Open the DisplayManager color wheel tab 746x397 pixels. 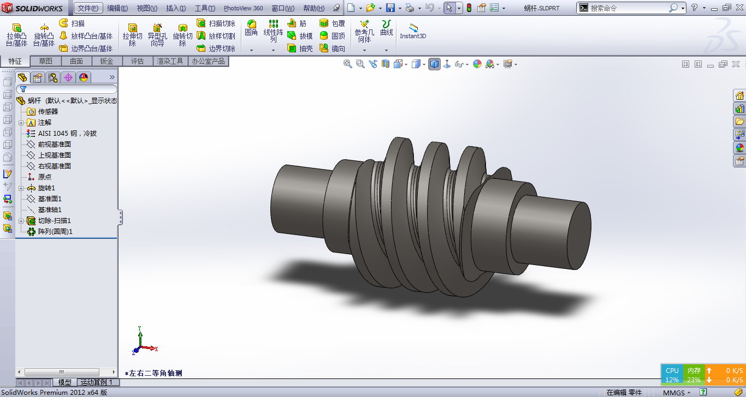click(83, 77)
